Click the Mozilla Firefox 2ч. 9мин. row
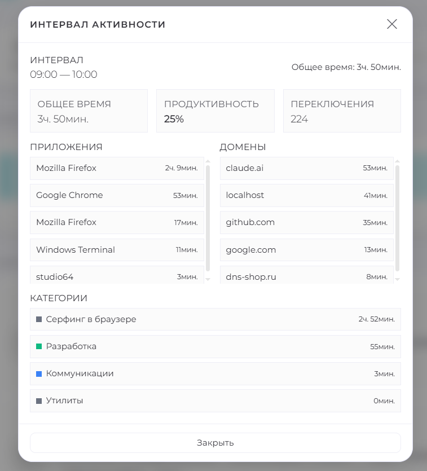The height and width of the screenshot is (471, 427). 117,168
